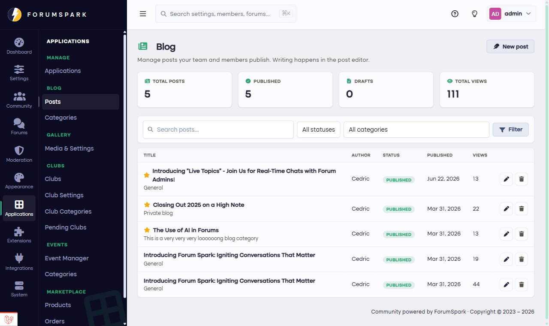Go to Pending Clubs
Screen dimensions: 549x326
[66, 227]
